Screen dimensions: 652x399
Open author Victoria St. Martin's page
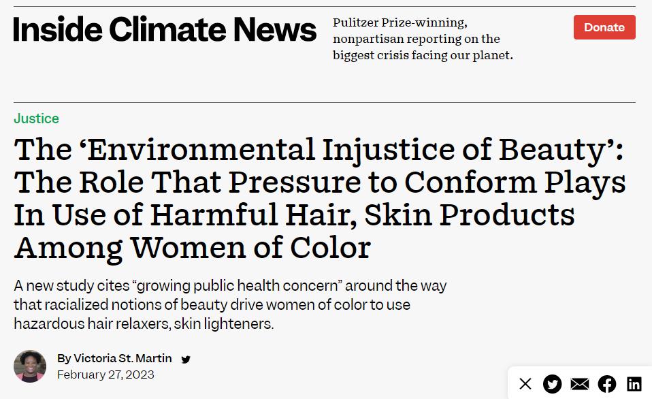point(123,358)
